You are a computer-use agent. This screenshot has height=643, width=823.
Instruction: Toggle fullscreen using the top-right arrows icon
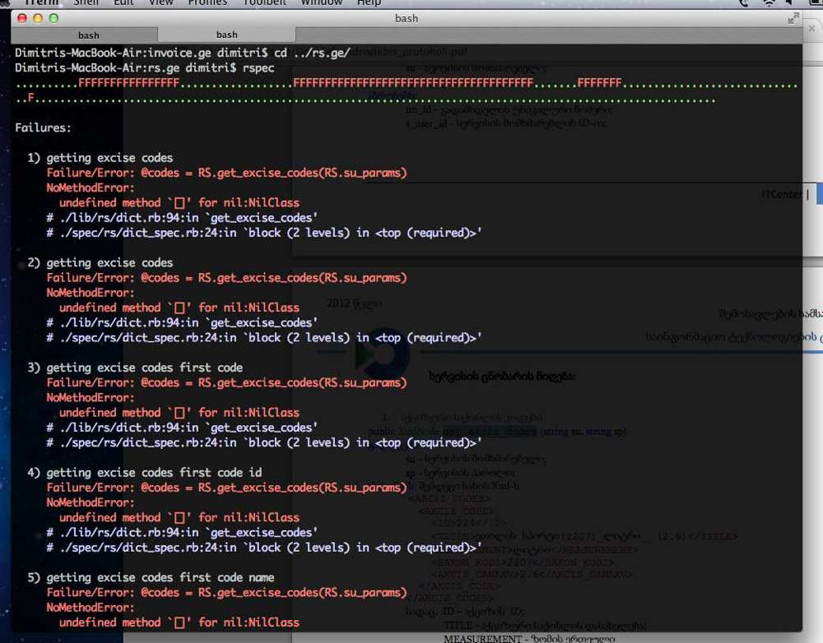tap(793, 17)
